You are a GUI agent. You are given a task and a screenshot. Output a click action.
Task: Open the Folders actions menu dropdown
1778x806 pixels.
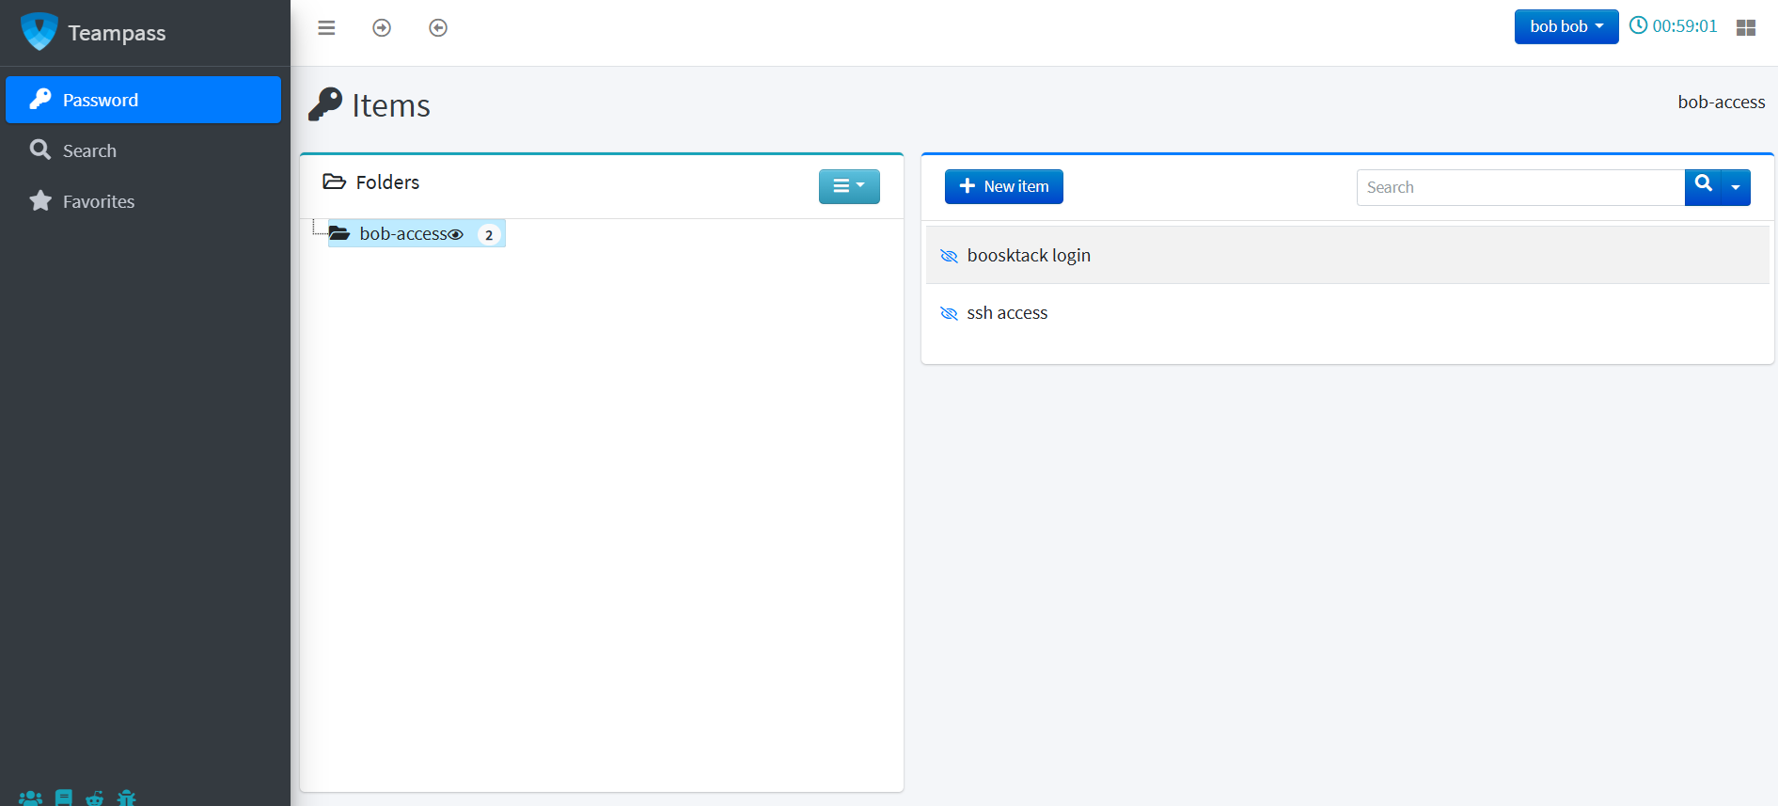pos(849,186)
